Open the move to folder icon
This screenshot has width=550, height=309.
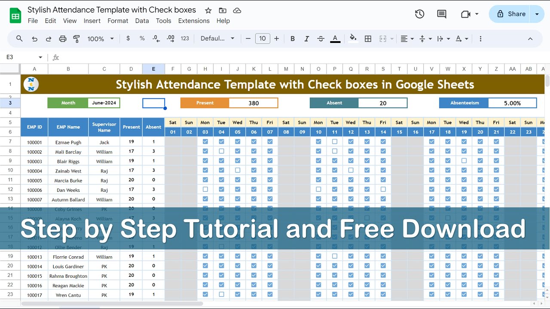click(223, 10)
